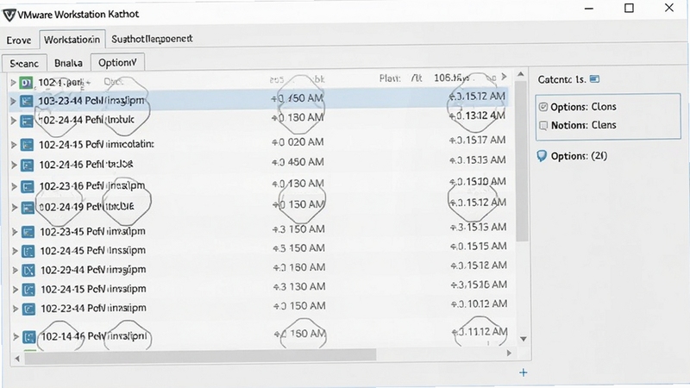Viewport: 690px width, 388px height.
Task: Click the VM icon of row 102-24-15 Pefv imrcotatin
Action: pos(27,145)
